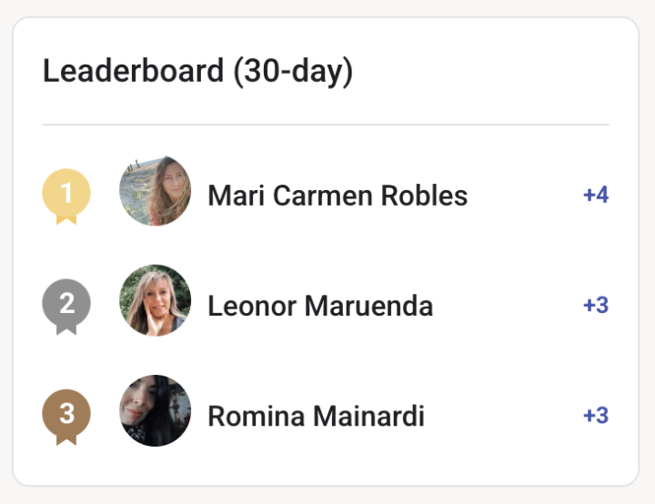The image size is (655, 504).
Task: Click the ribbon tail of gold medal
Action: point(66,220)
